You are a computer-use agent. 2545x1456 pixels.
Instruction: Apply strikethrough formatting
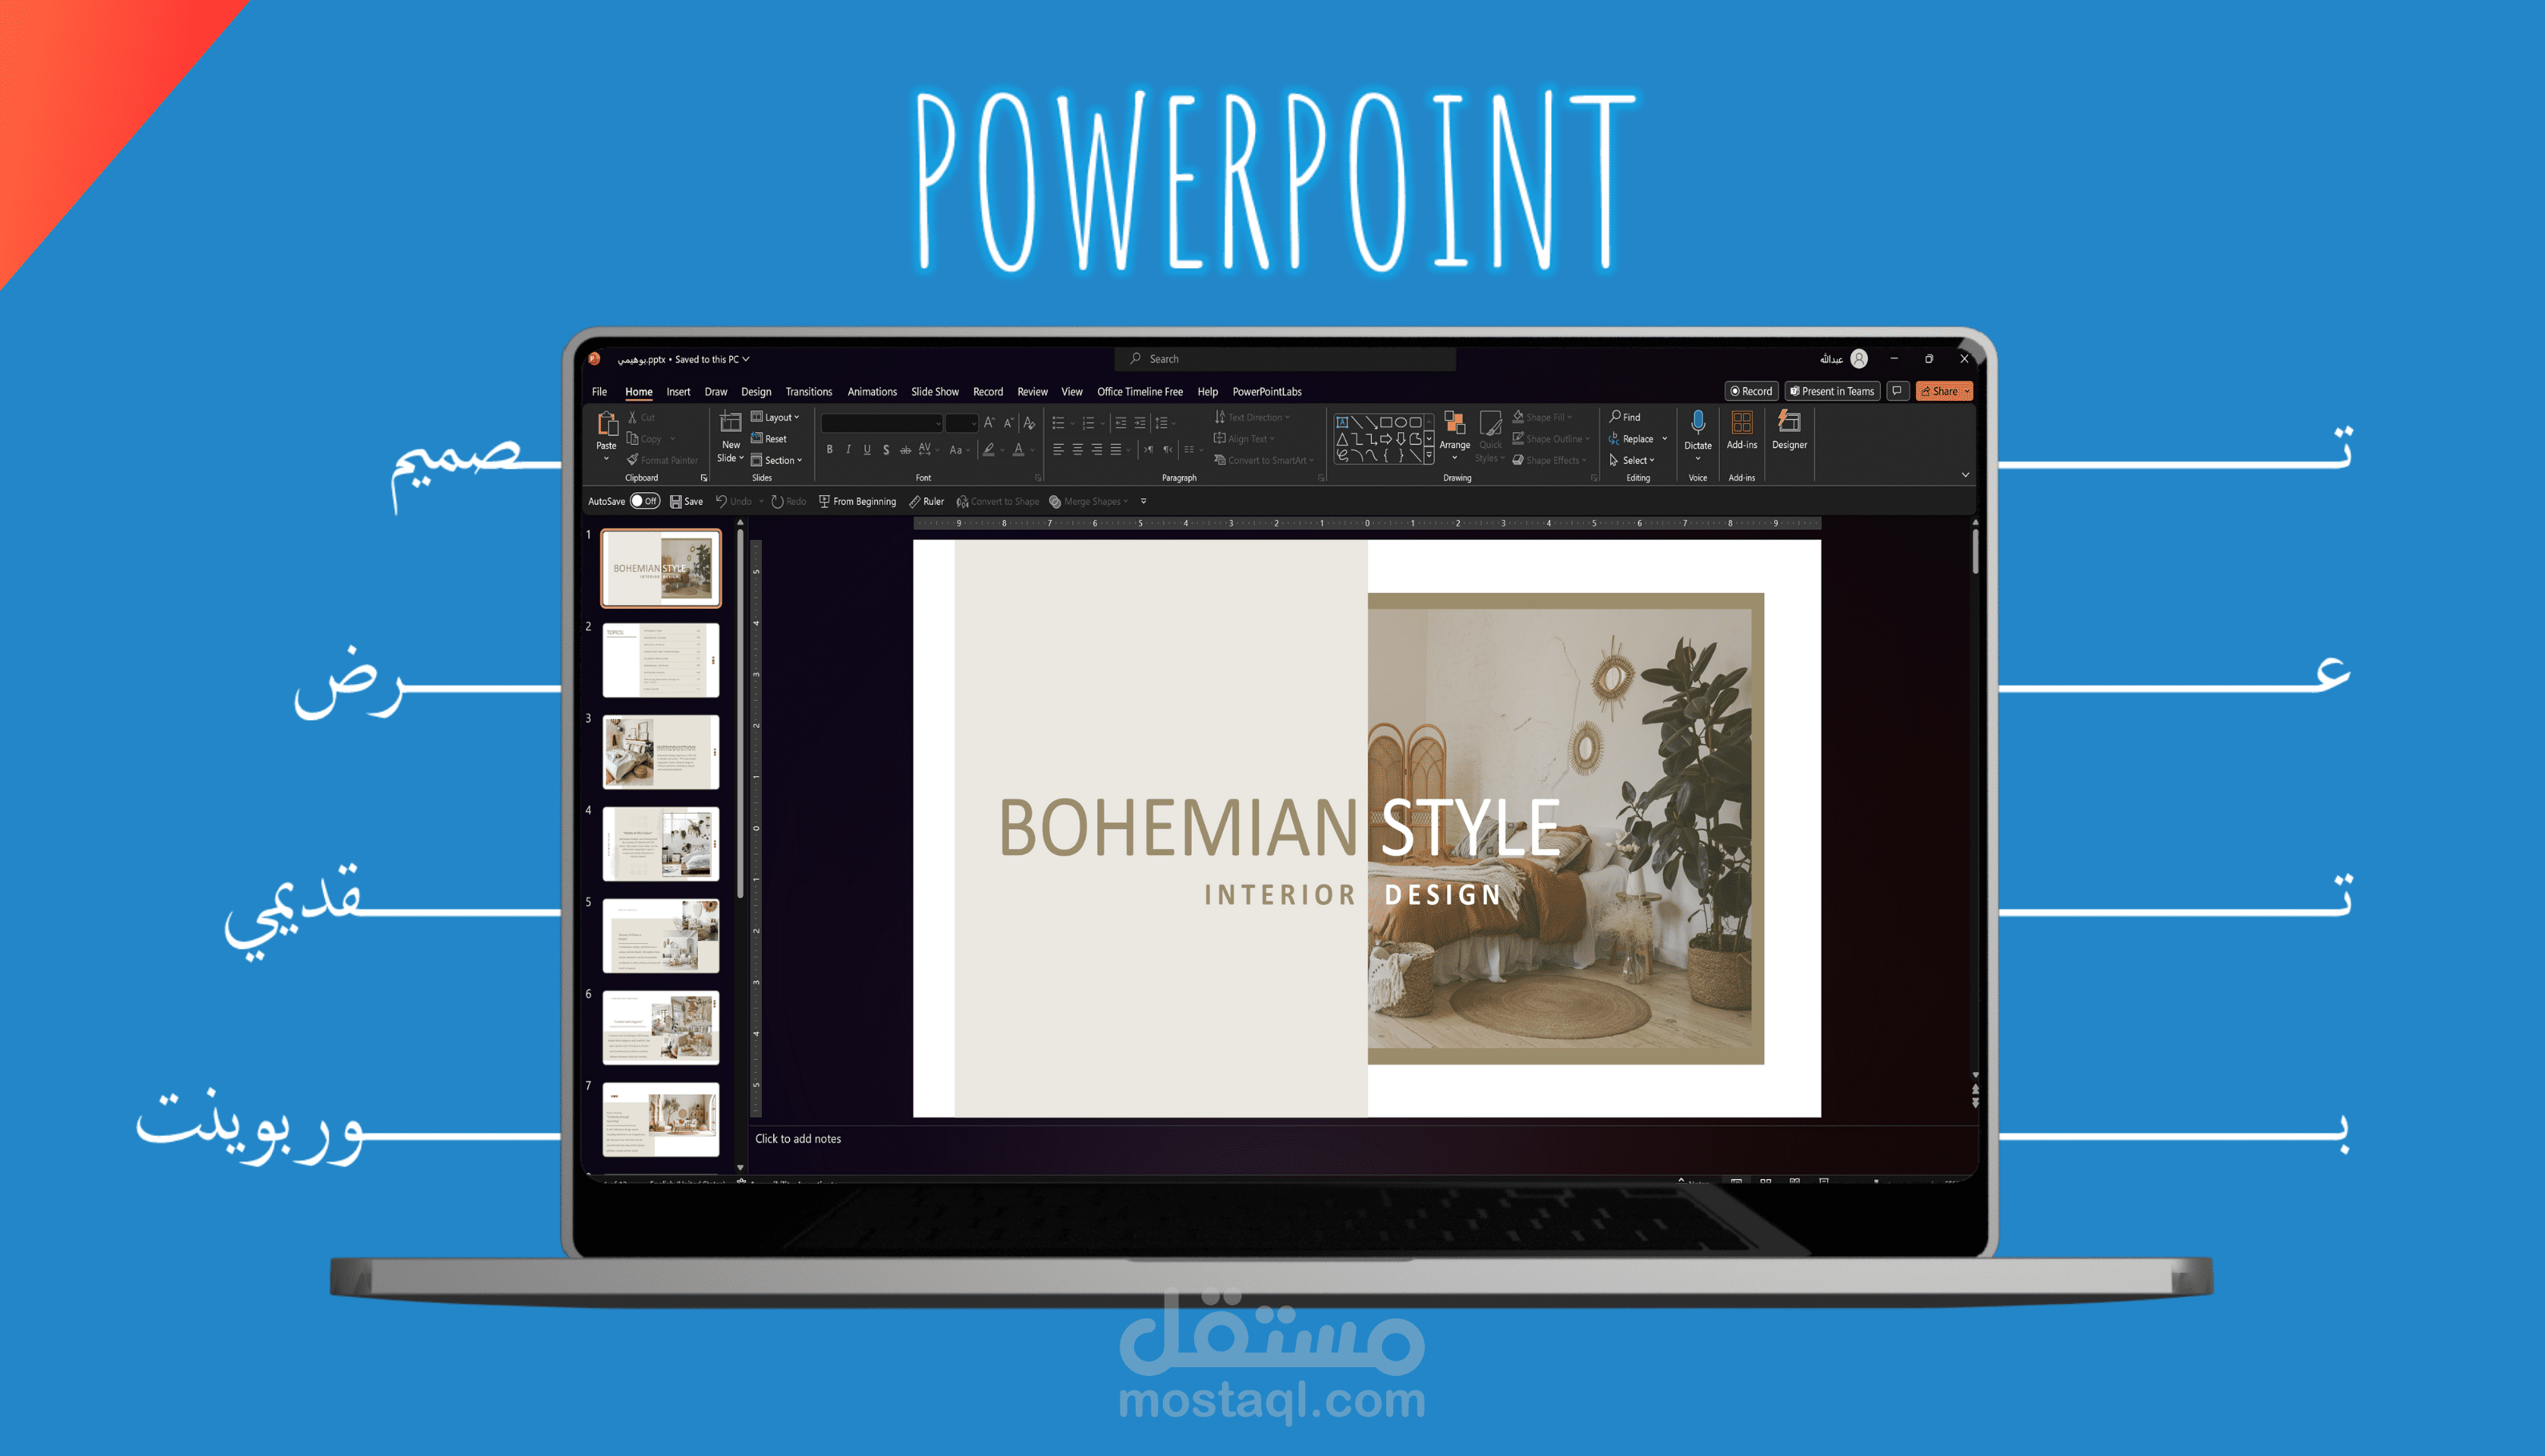pyautogui.click(x=905, y=450)
